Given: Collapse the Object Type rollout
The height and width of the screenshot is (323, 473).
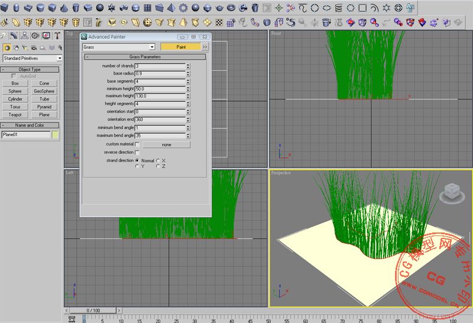Looking at the screenshot, I should tap(30, 69).
